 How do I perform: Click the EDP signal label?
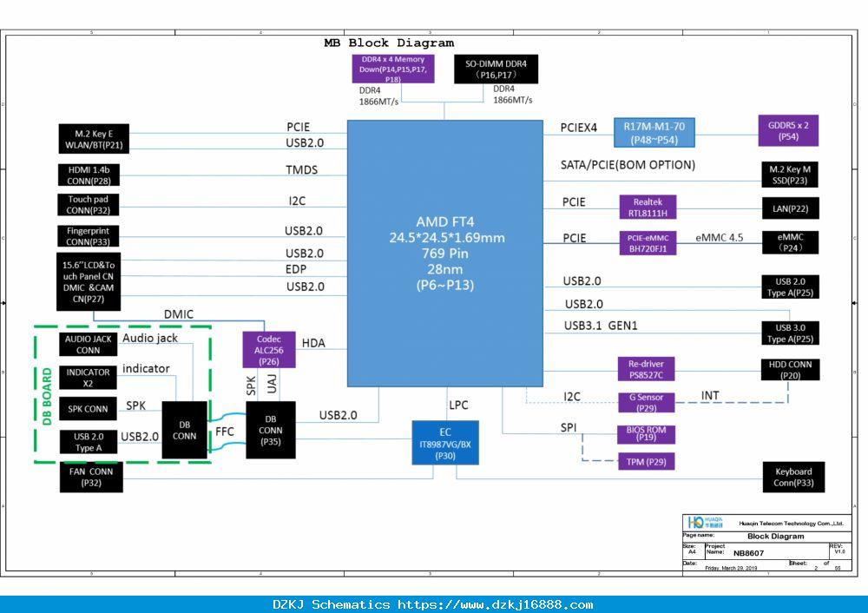pos(296,268)
